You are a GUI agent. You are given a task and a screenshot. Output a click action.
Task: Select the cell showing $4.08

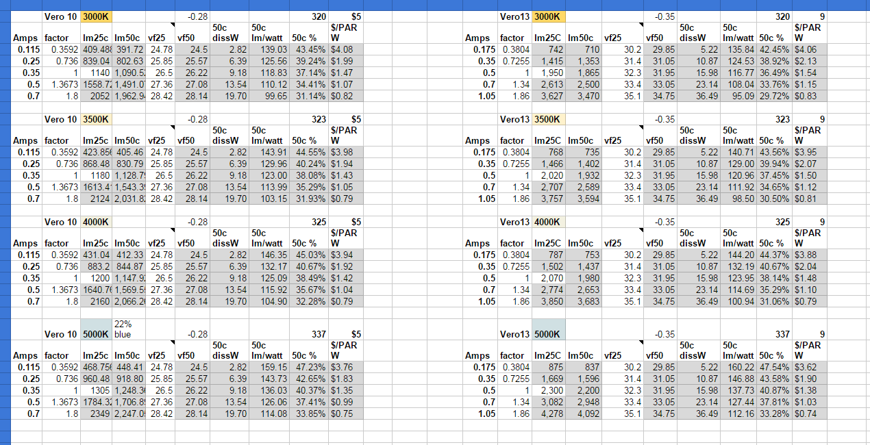tap(346, 49)
